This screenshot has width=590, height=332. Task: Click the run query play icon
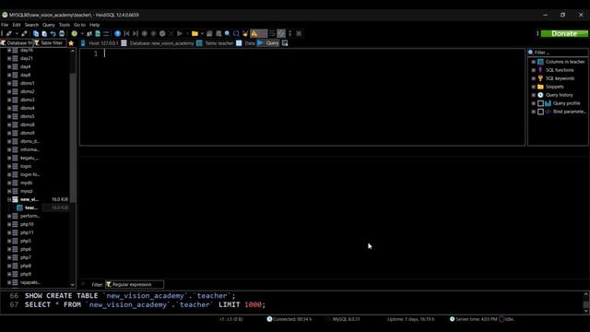tap(180, 33)
